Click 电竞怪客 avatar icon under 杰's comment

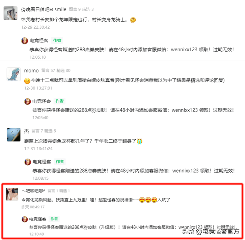click(28, 162)
